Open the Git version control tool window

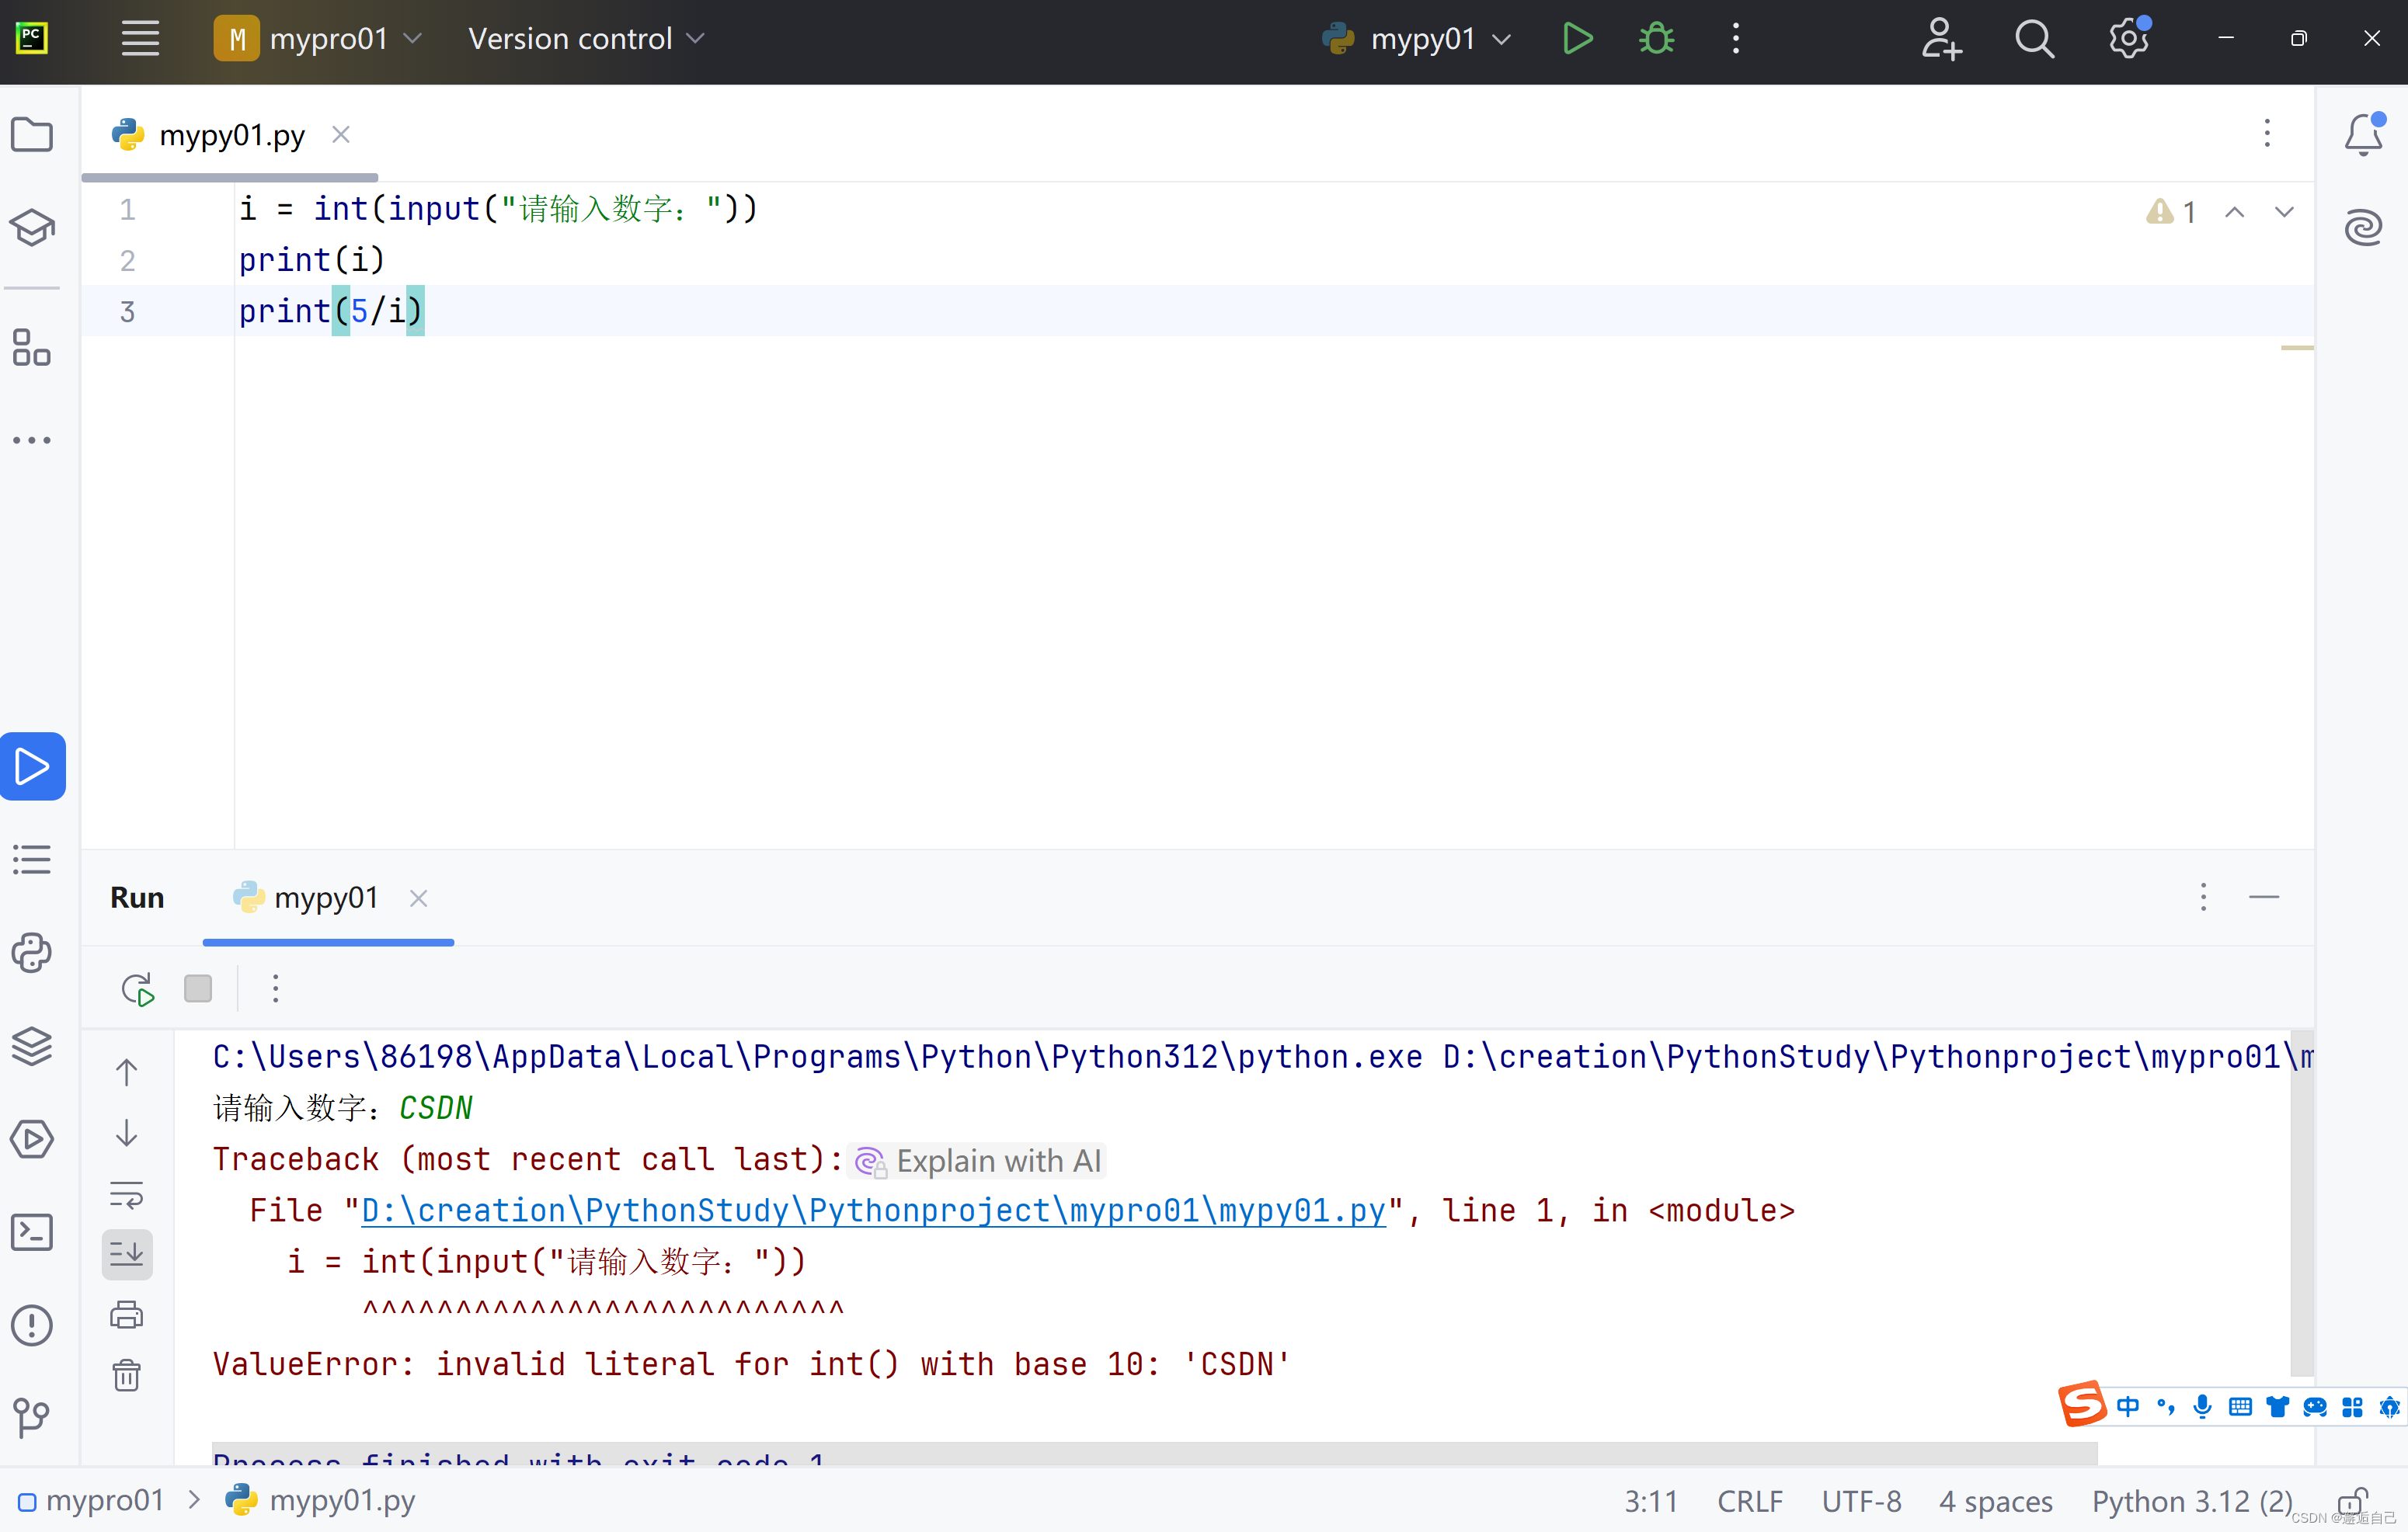pyautogui.click(x=32, y=1416)
